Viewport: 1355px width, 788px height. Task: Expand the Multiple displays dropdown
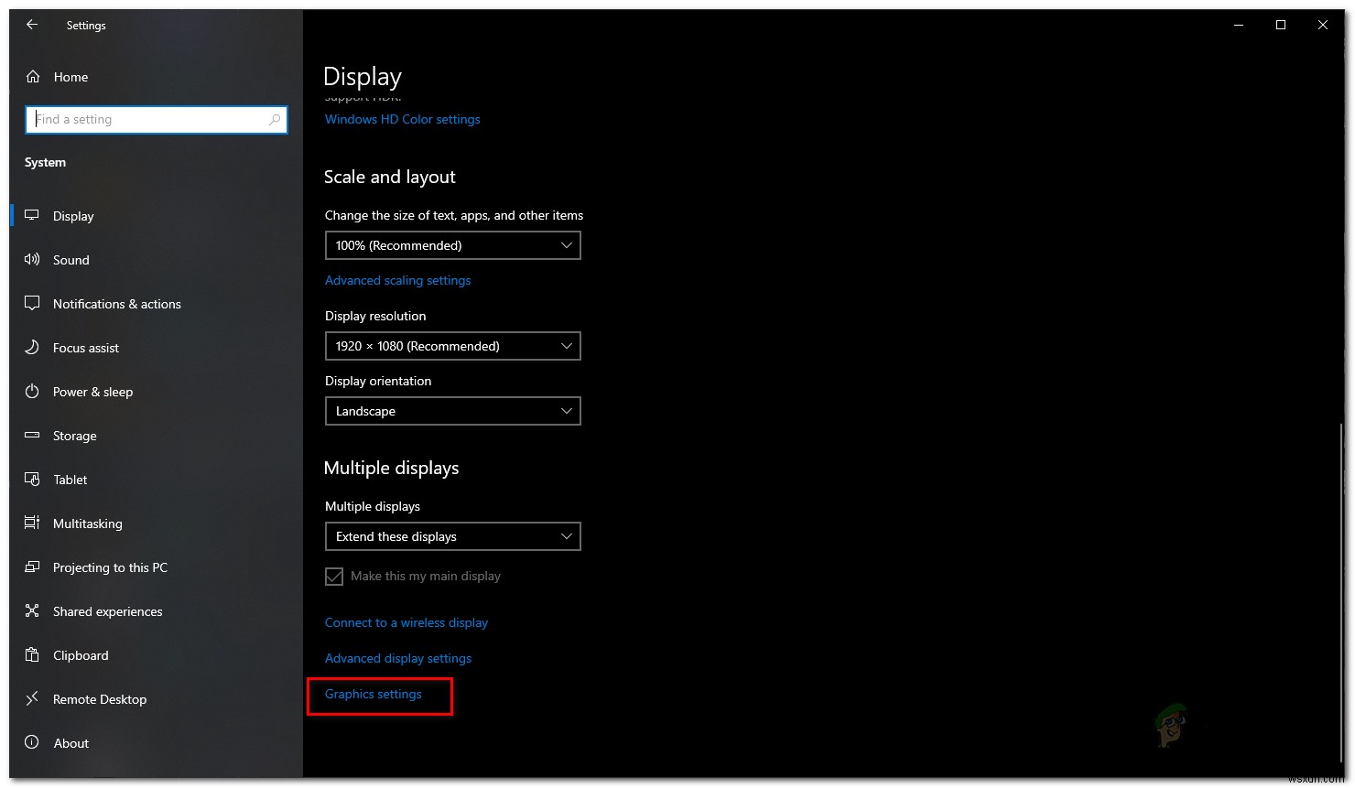[452, 536]
